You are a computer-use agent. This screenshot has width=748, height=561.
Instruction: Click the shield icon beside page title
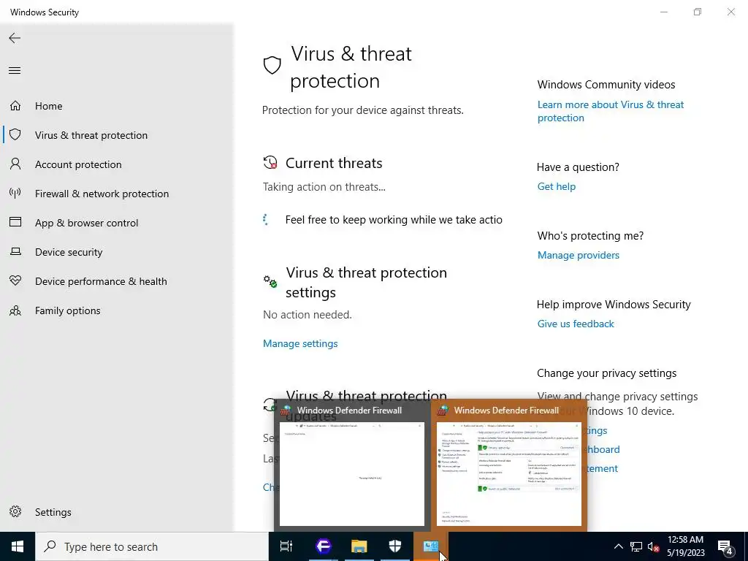[x=272, y=65]
